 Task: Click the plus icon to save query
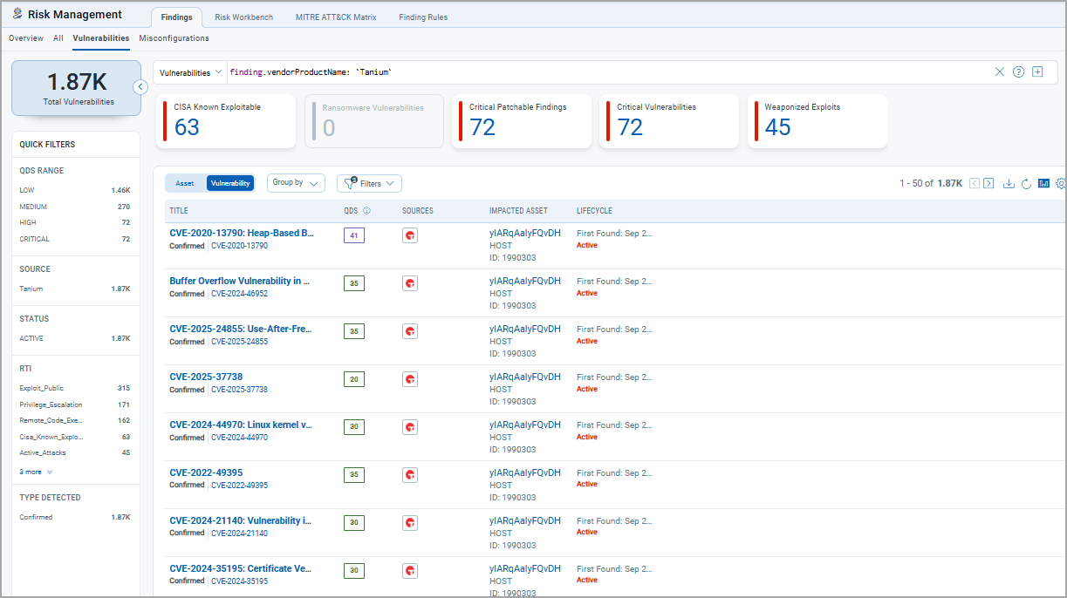[x=1037, y=72]
